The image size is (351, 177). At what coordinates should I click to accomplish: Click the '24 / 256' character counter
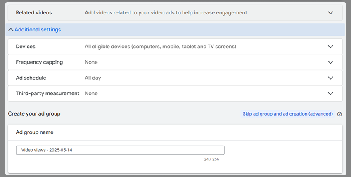(x=211, y=159)
